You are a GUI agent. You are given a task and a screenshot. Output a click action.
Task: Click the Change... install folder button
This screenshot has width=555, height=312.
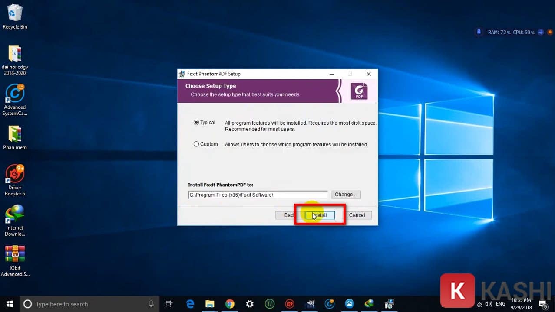[346, 195]
